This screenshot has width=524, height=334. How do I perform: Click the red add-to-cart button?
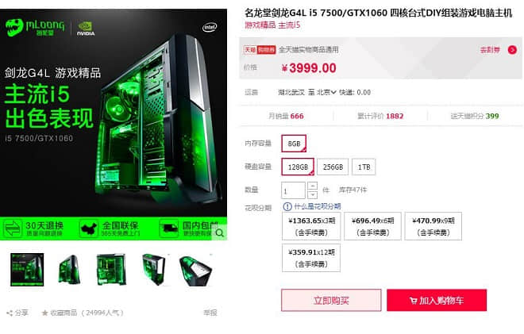click(437, 300)
